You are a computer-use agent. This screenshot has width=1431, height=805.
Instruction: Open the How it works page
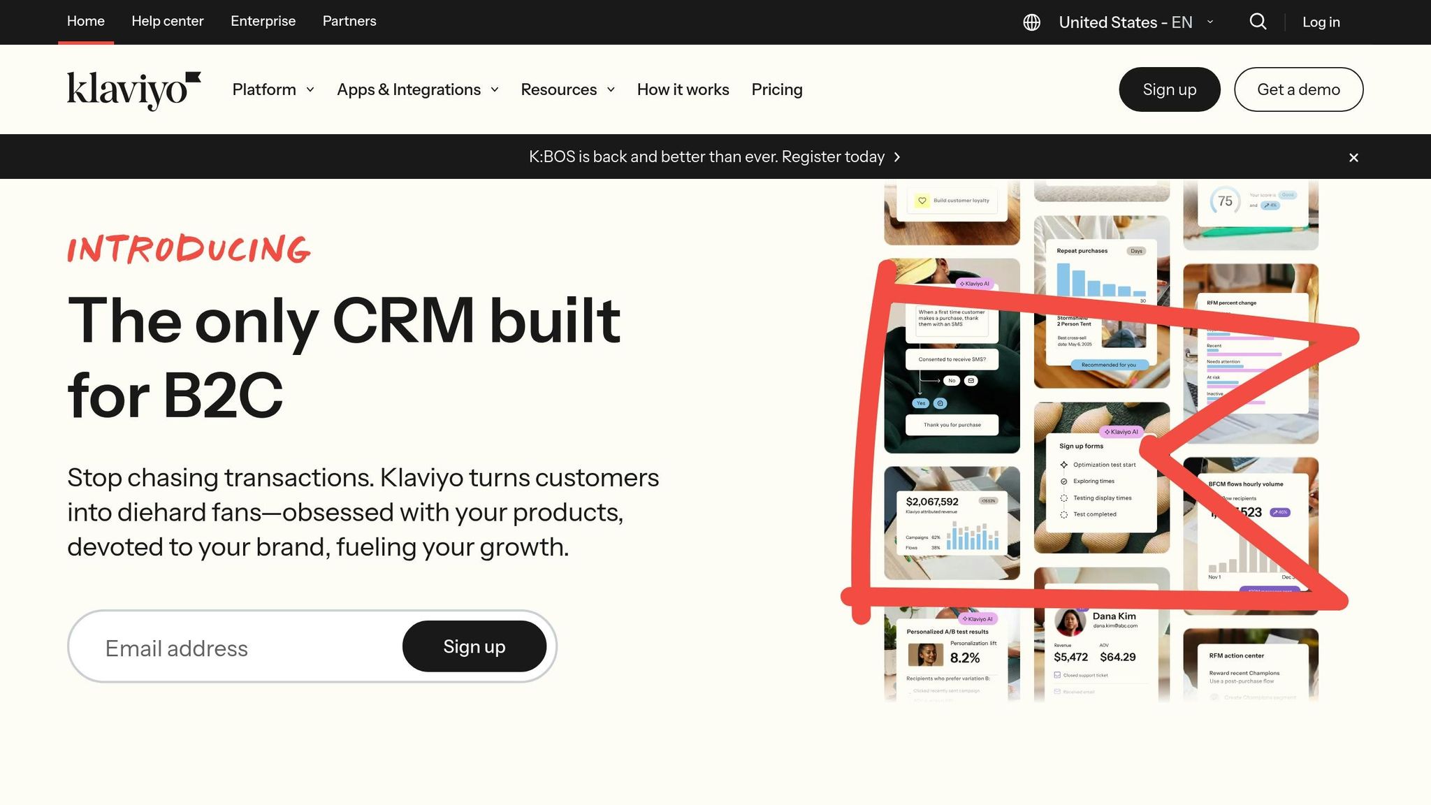click(683, 89)
